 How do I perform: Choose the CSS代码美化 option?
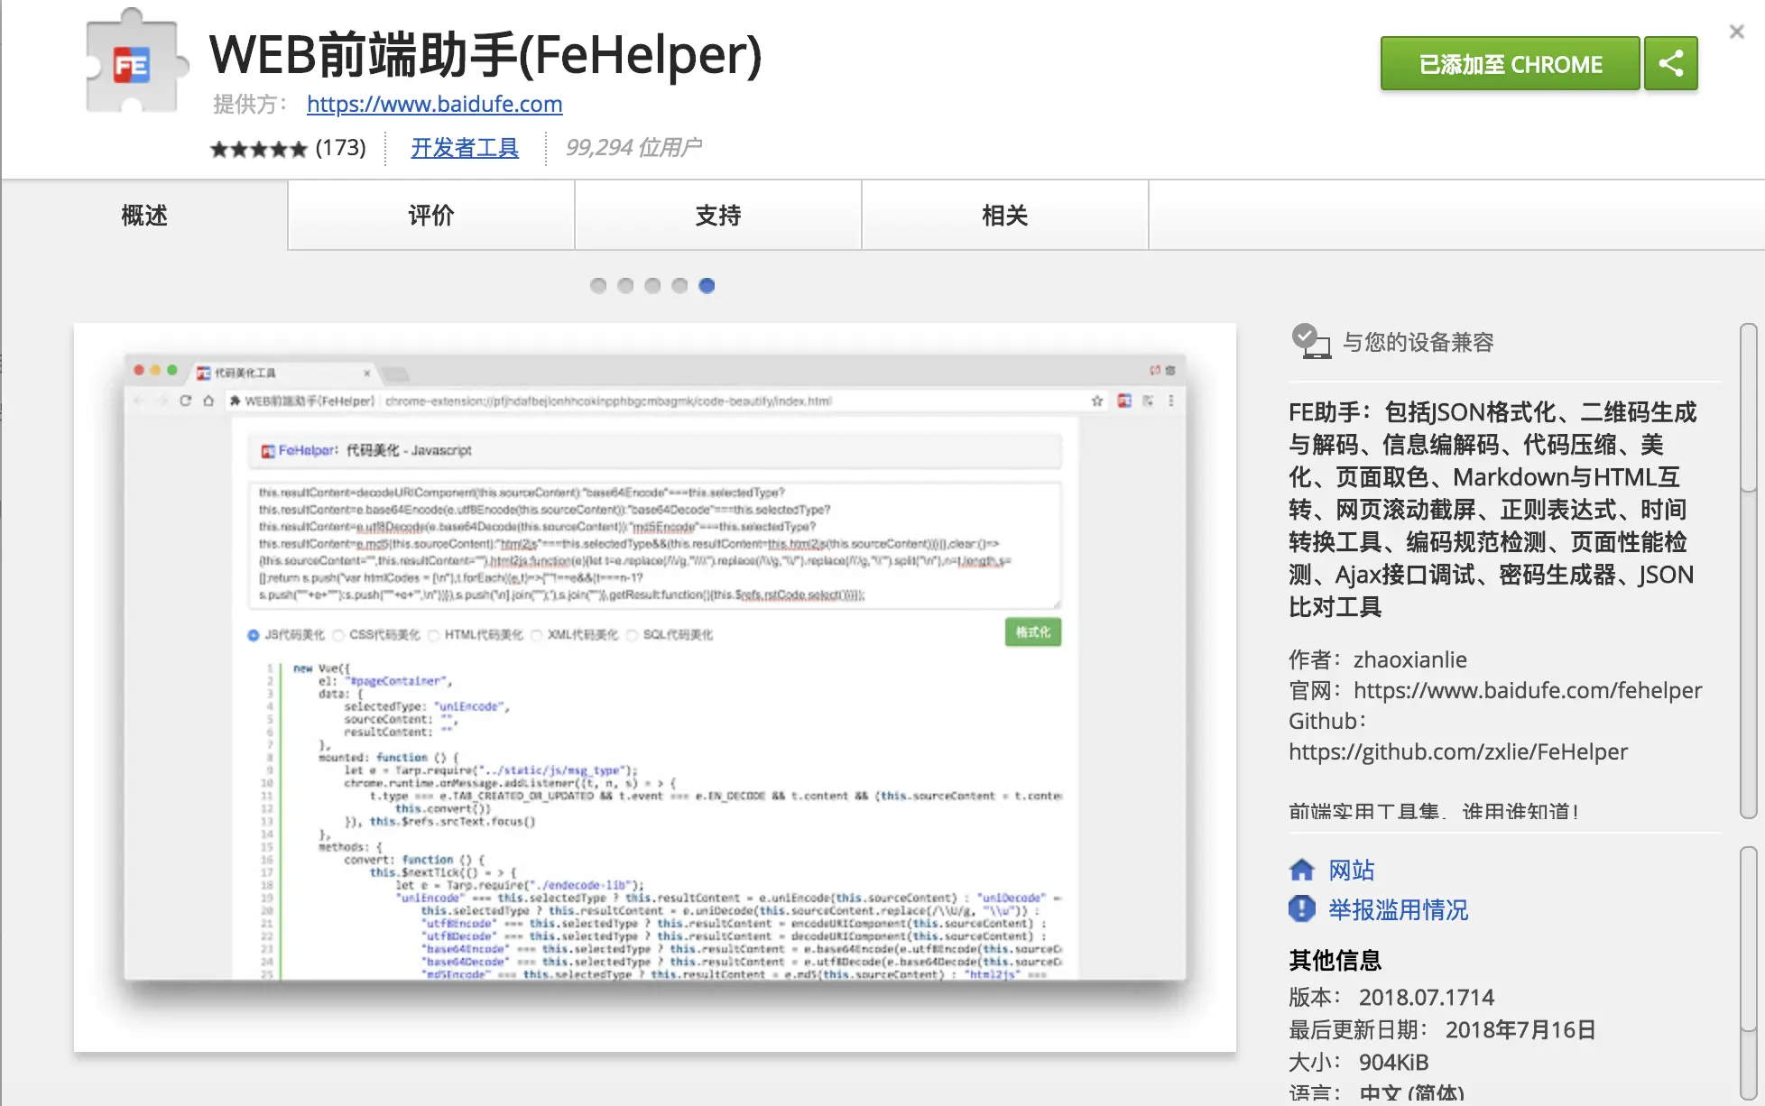click(338, 634)
